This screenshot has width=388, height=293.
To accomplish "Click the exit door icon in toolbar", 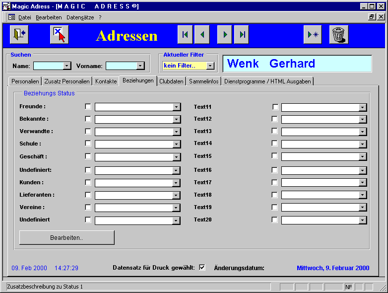I will pyautogui.click(x=18, y=35).
